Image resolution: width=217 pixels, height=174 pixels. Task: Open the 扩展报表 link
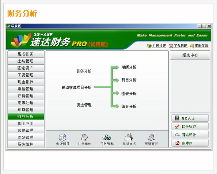(159, 46)
